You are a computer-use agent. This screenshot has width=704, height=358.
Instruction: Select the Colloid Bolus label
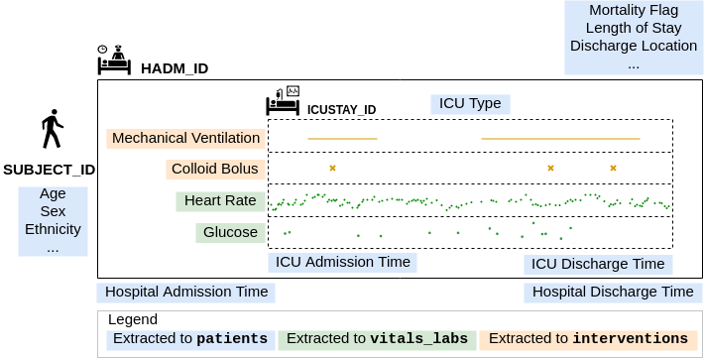click(215, 169)
